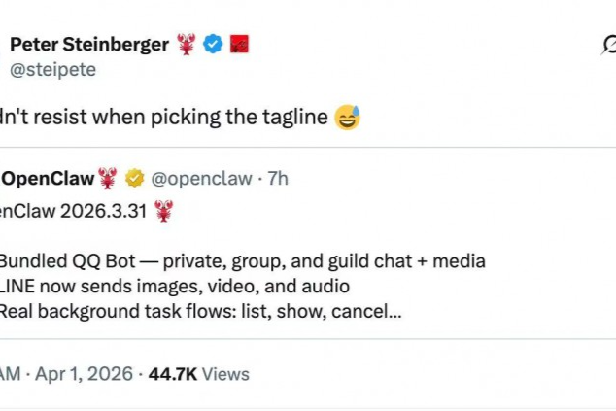
Task: Click the Bundled QQ Bot line in the quote
Action: point(241,261)
